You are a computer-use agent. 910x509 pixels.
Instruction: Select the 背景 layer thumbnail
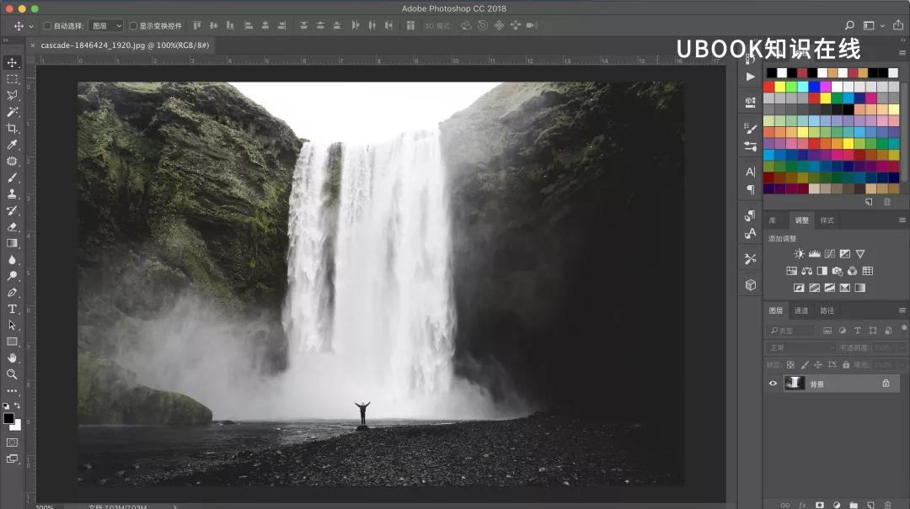794,383
